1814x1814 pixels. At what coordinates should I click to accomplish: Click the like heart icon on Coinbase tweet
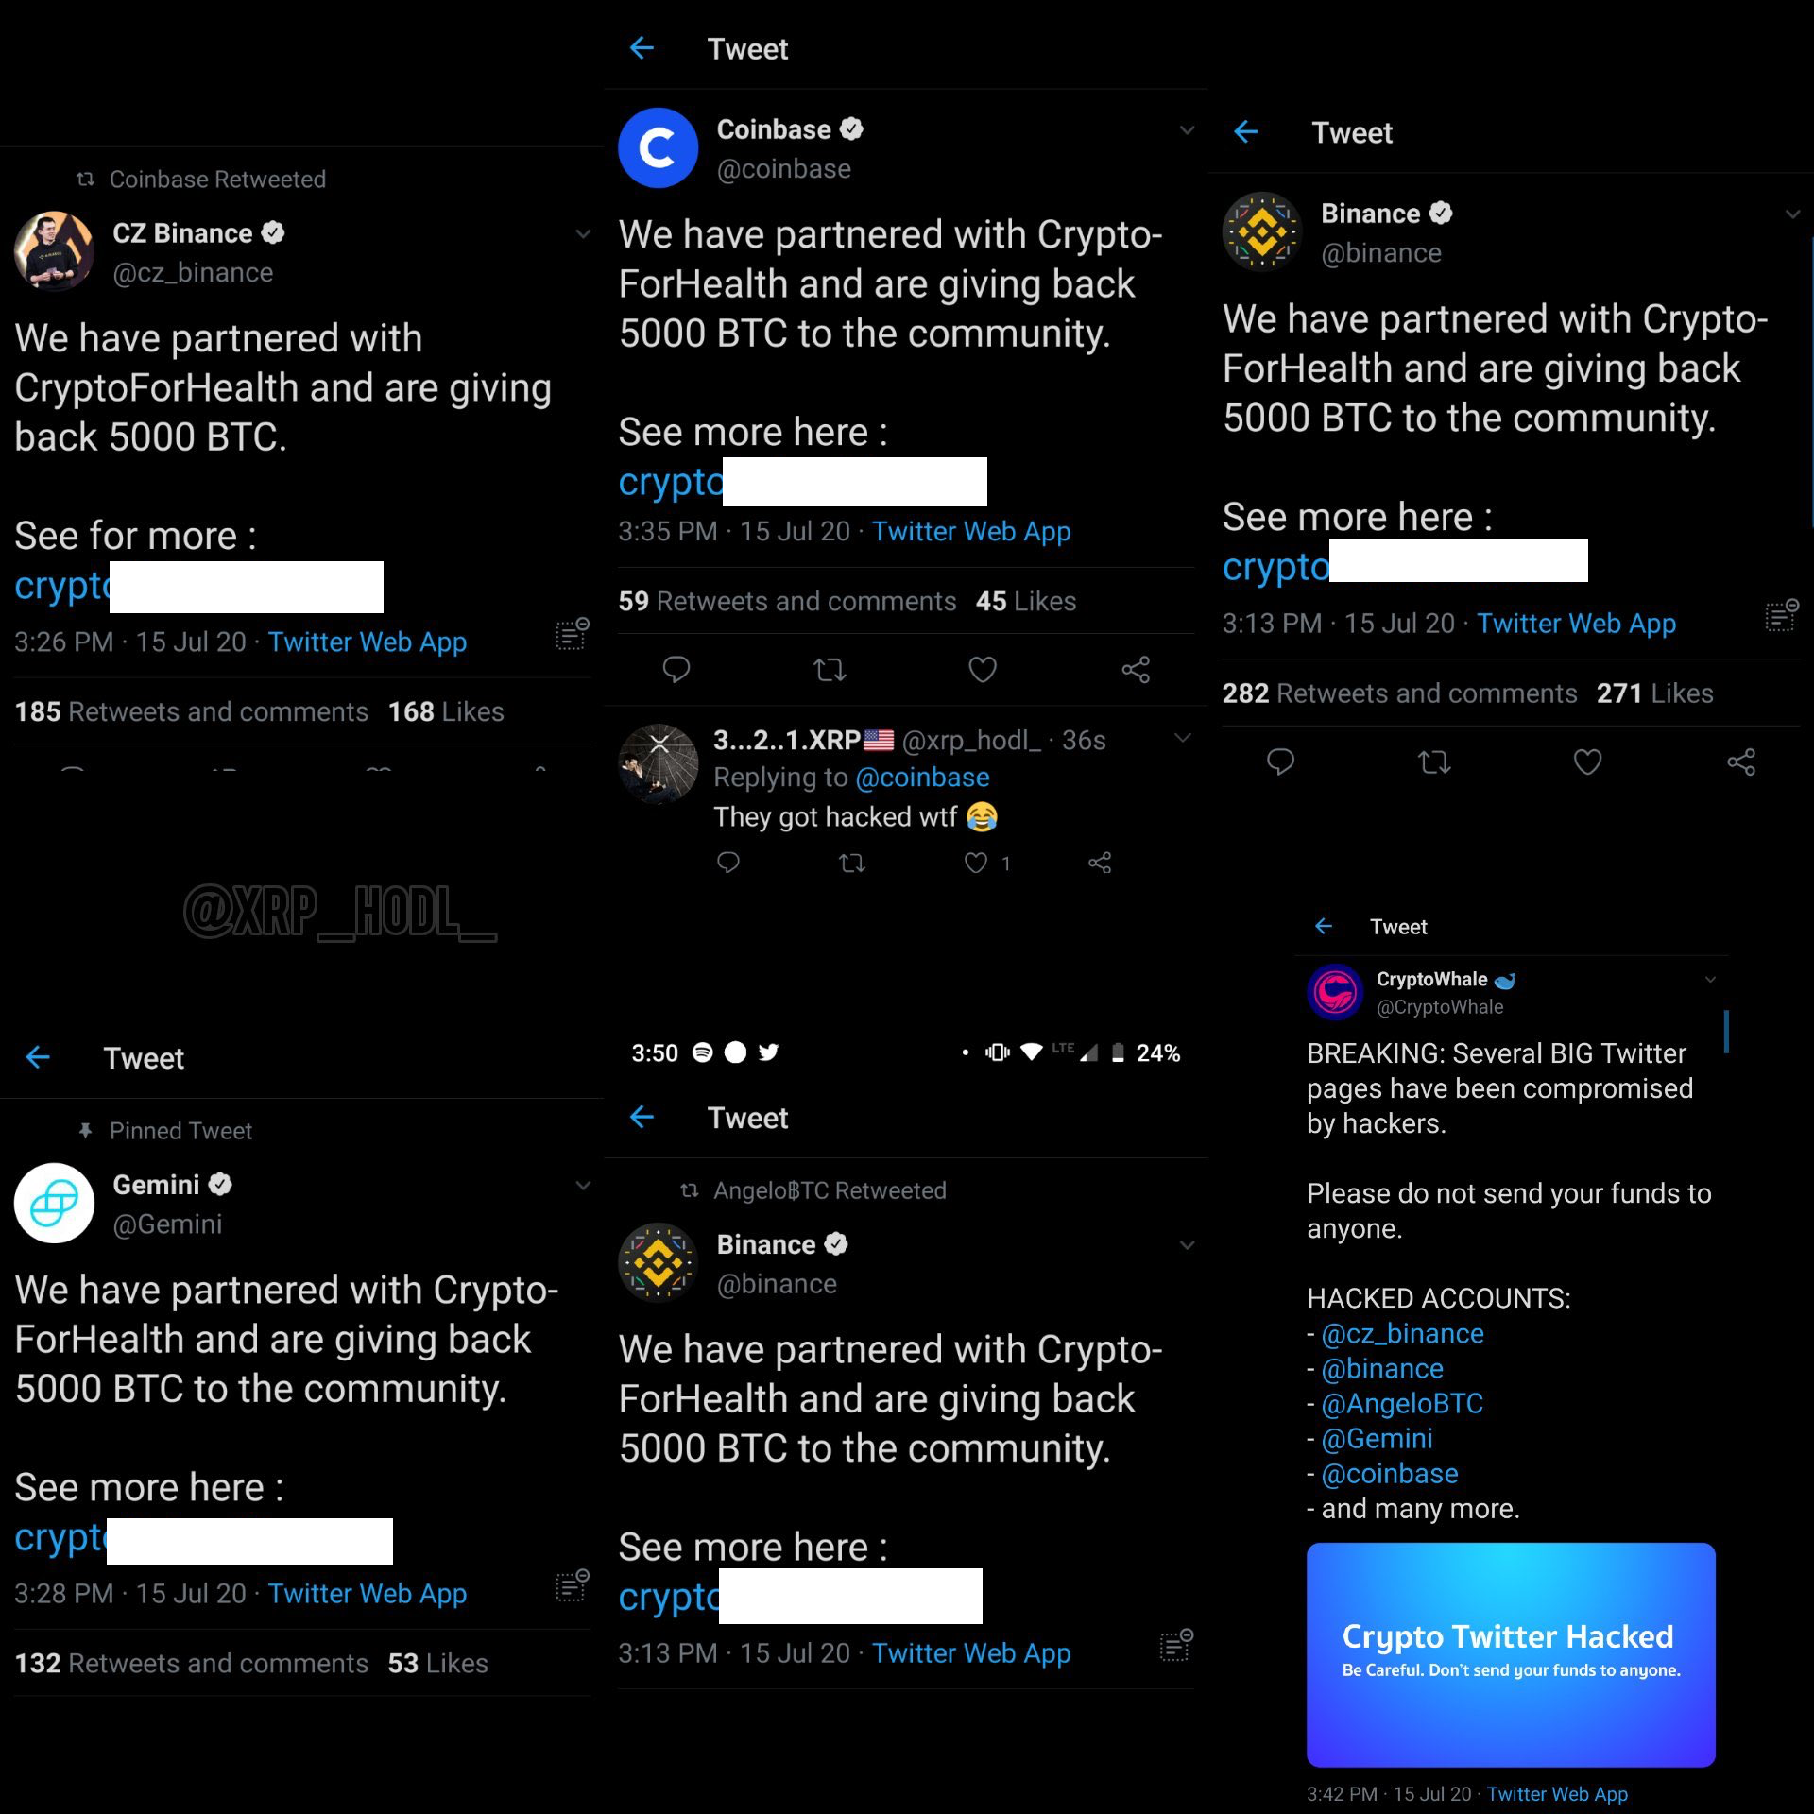(x=980, y=668)
